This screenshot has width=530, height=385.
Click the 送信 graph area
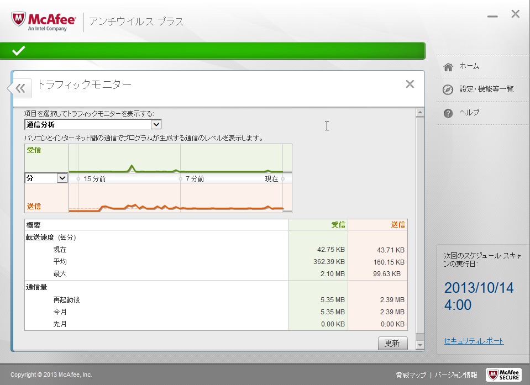[x=181, y=198]
